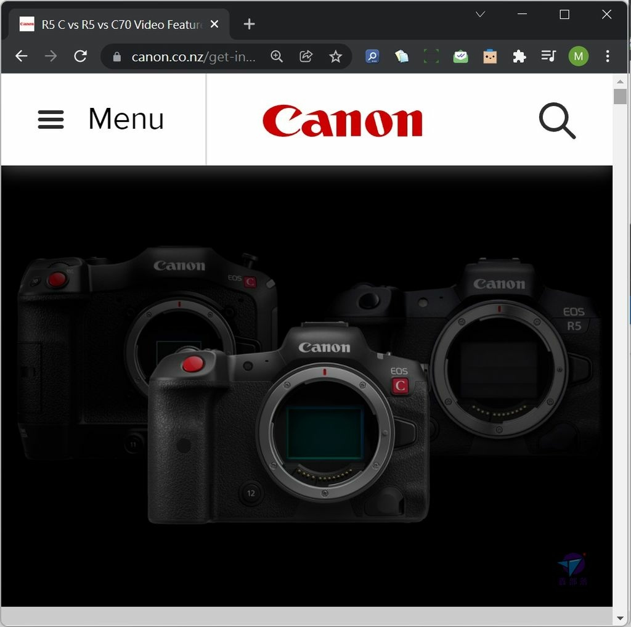The image size is (631, 627).
Task: Maximize the Chrome window
Action: 564,15
